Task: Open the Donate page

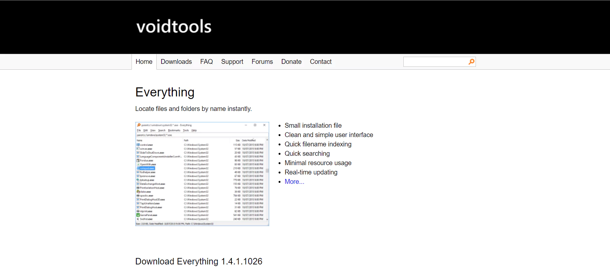Action: 291,62
